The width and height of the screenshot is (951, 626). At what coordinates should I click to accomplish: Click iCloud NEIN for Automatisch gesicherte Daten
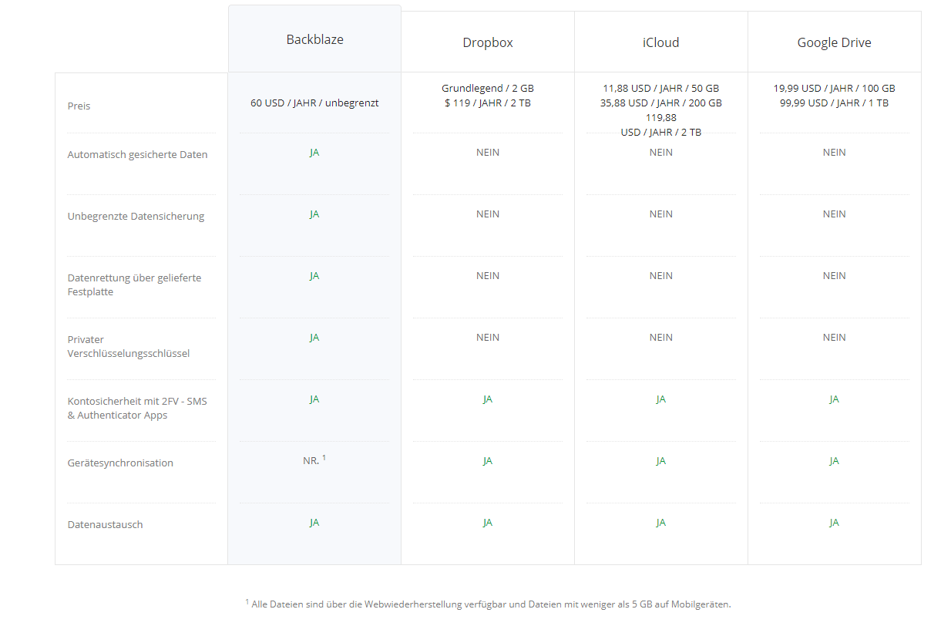click(x=661, y=152)
